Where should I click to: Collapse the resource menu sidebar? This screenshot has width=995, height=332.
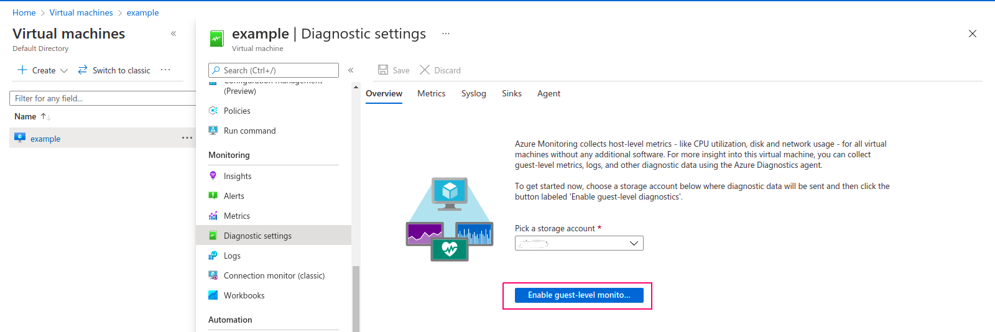[351, 70]
